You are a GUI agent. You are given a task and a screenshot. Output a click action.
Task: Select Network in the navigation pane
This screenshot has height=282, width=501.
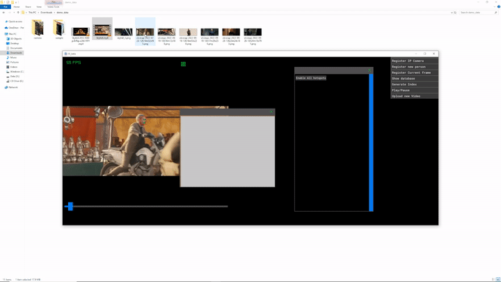point(13,87)
